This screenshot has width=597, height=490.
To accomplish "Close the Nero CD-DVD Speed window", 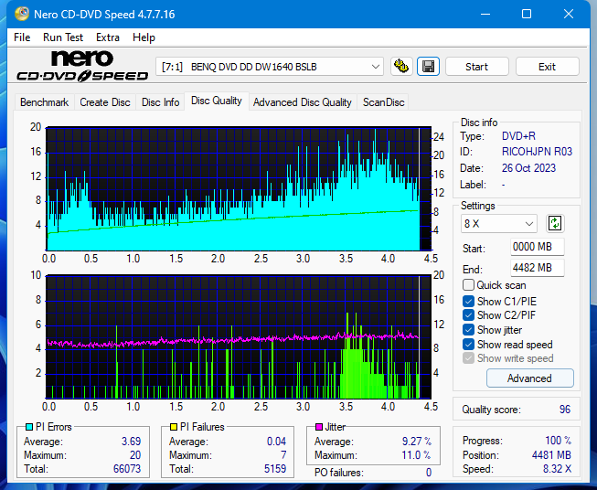I will pos(569,14).
